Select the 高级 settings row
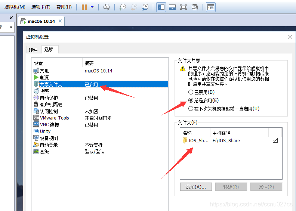296x211 pixels. (x=100, y=151)
